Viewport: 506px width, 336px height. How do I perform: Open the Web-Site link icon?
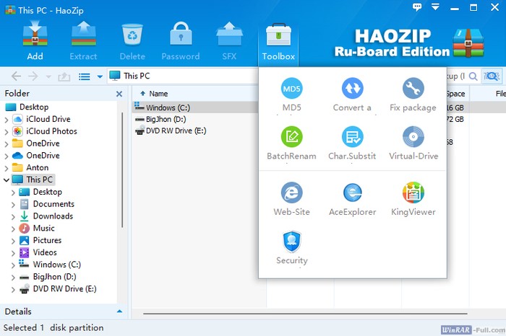[x=291, y=193]
